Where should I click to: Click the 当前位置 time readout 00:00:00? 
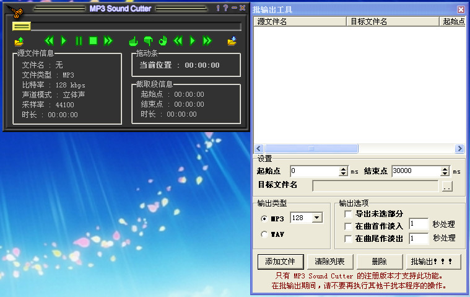click(202, 65)
